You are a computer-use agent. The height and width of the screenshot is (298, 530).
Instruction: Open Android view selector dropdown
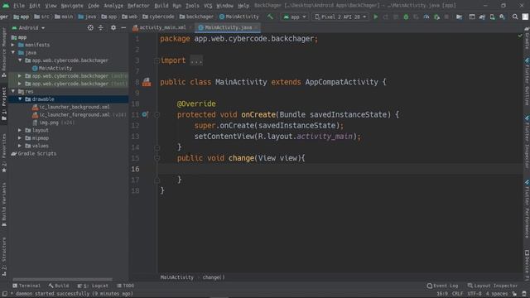point(28,27)
